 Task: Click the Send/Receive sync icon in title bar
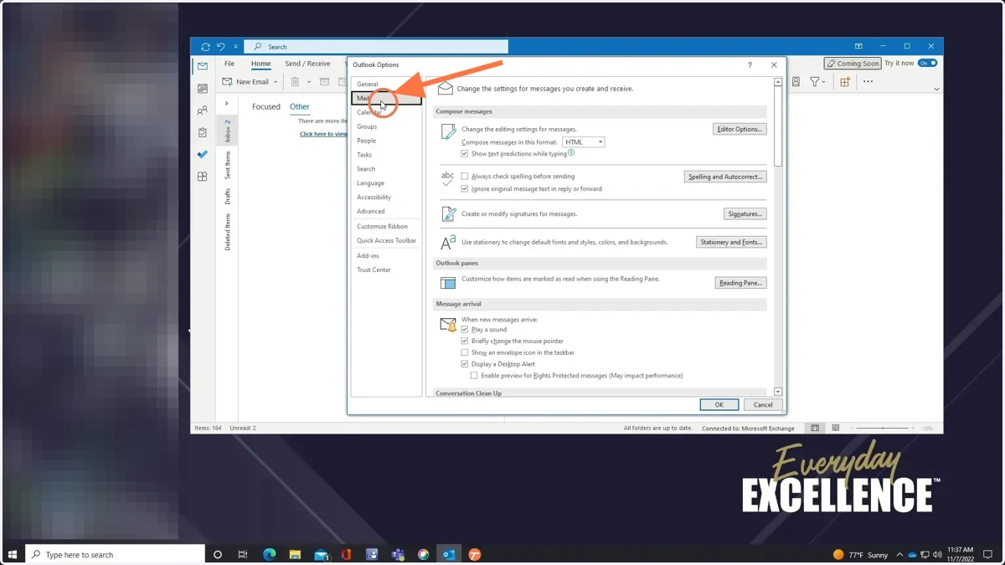(205, 47)
